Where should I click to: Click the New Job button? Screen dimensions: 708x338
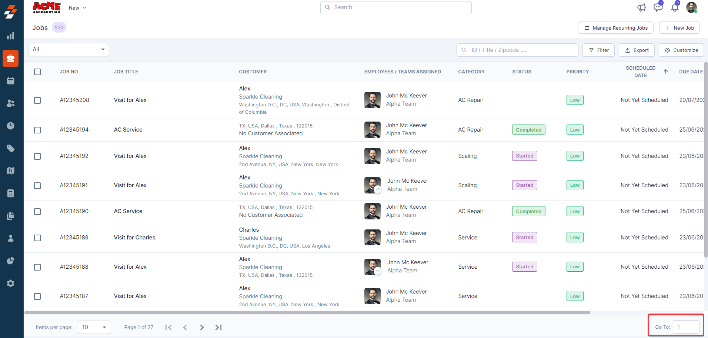(679, 28)
